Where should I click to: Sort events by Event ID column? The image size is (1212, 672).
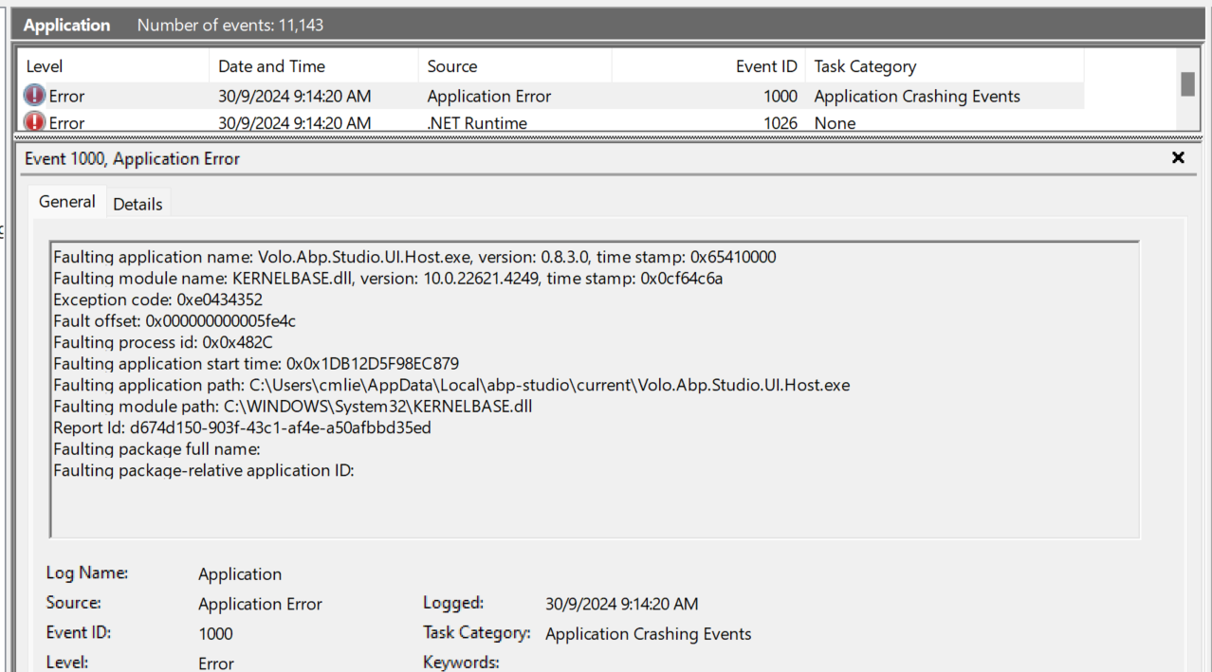tap(708, 66)
